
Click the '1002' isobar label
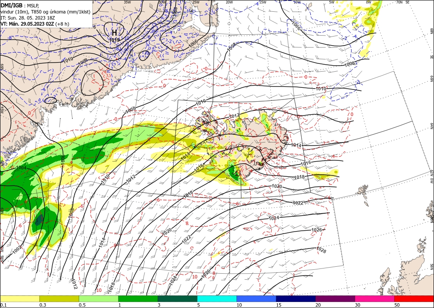click(17, 249)
